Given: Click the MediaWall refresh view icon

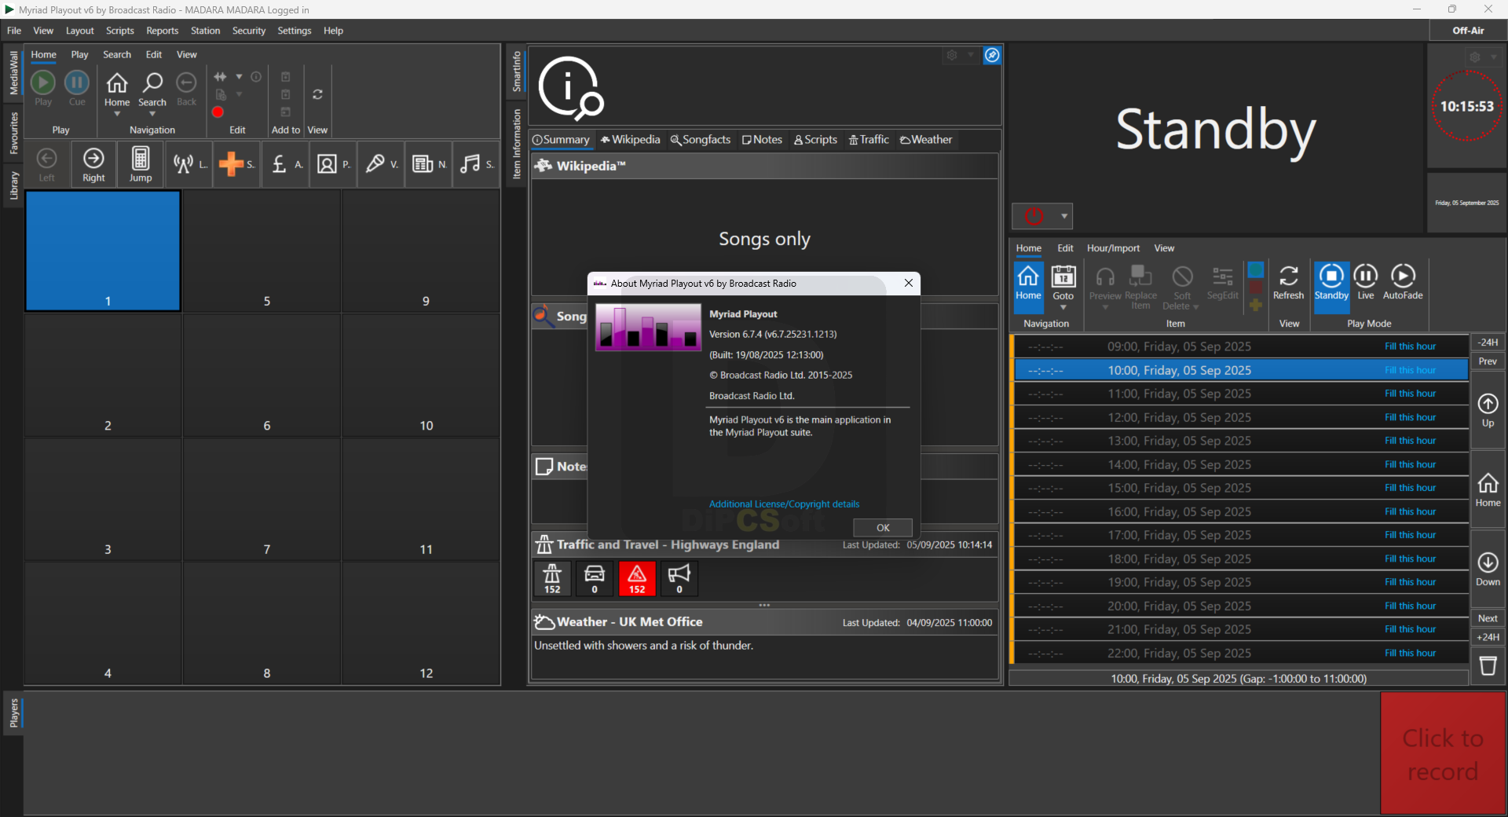Looking at the screenshot, I should click(x=317, y=94).
